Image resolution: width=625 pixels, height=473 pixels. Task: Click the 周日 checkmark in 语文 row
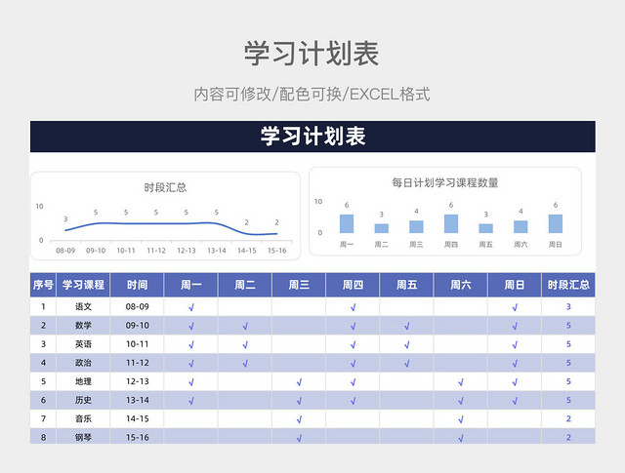(x=515, y=307)
